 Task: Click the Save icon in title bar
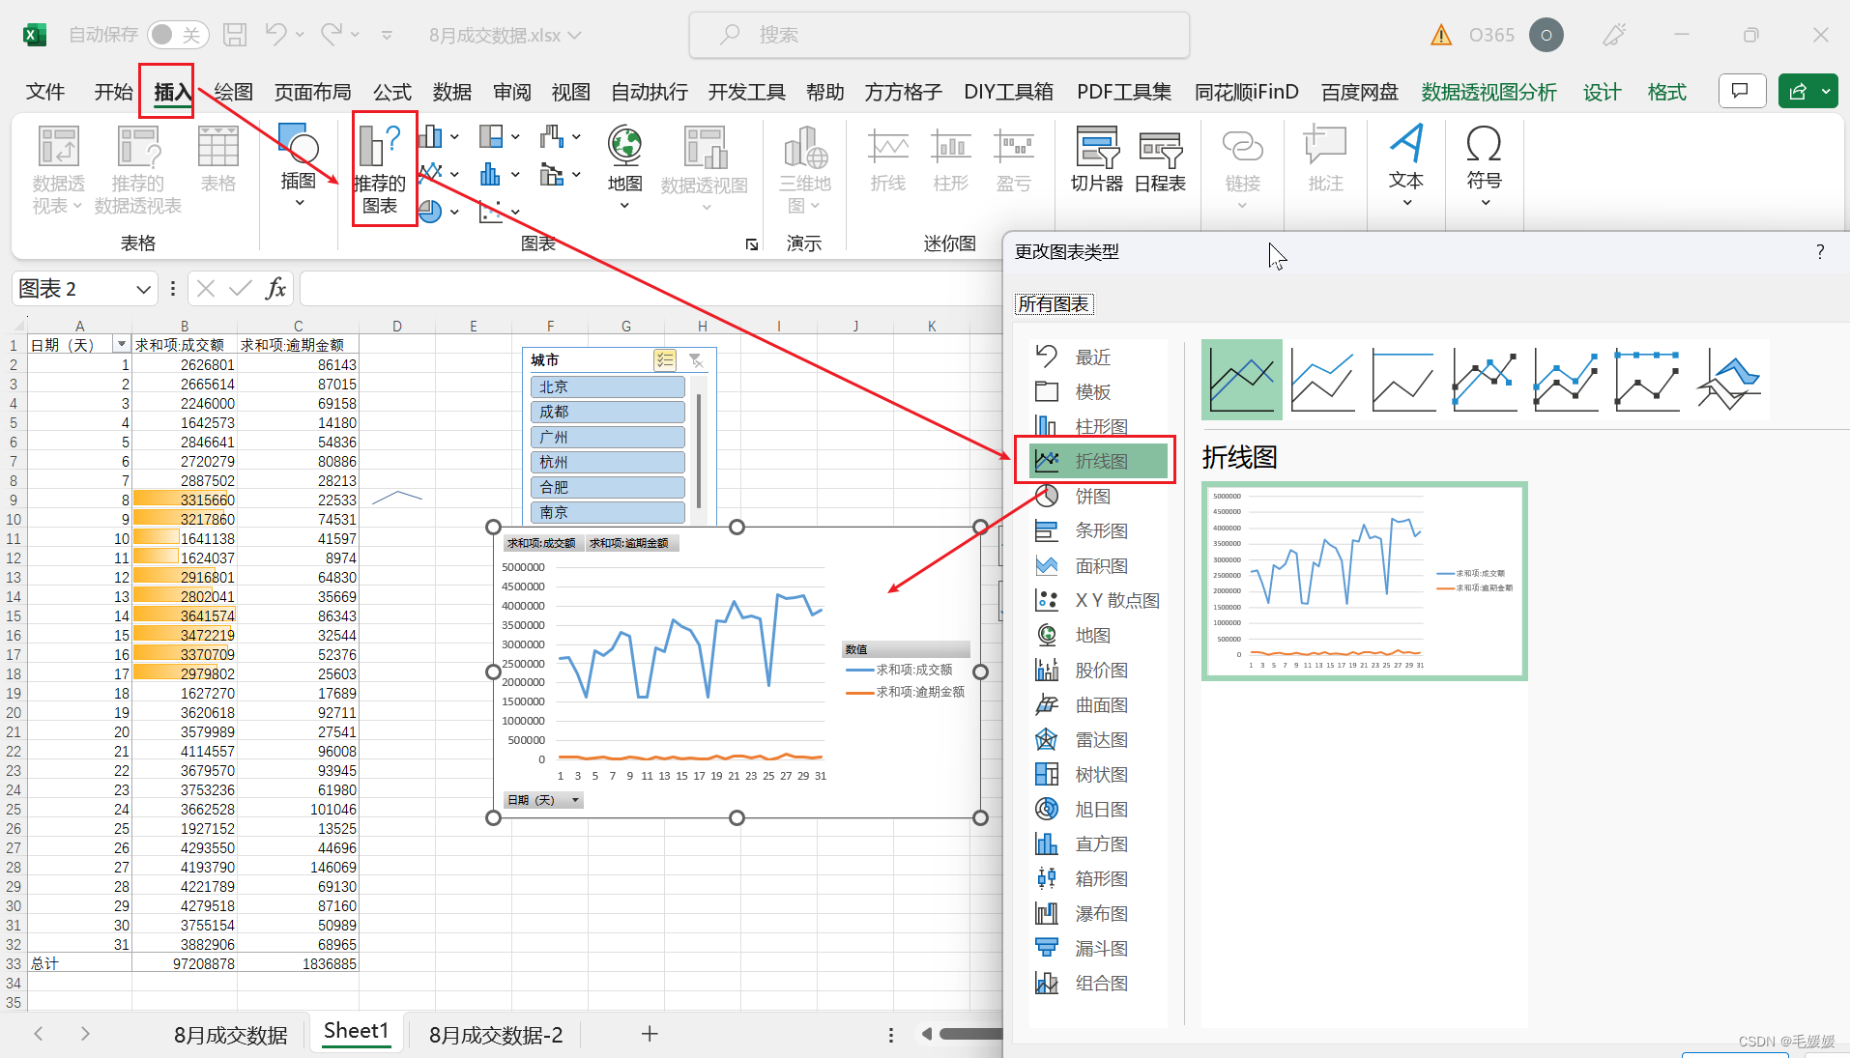pyautogui.click(x=235, y=35)
